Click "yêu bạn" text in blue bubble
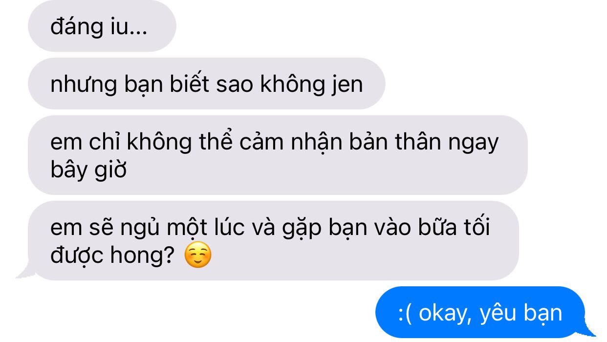Screen dimensions: 607x342 click(521, 313)
